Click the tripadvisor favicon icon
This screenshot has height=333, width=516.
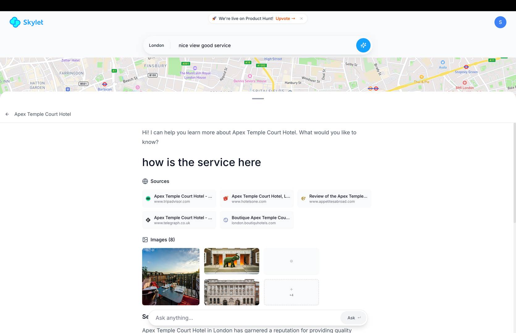pos(148,199)
